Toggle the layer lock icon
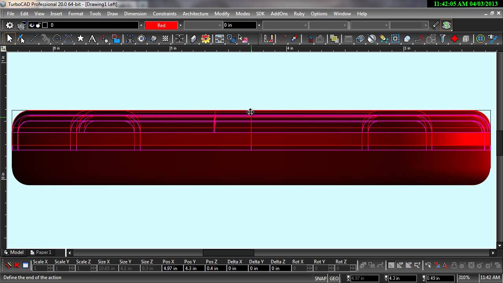Image resolution: width=503 pixels, height=283 pixels. tap(38, 25)
